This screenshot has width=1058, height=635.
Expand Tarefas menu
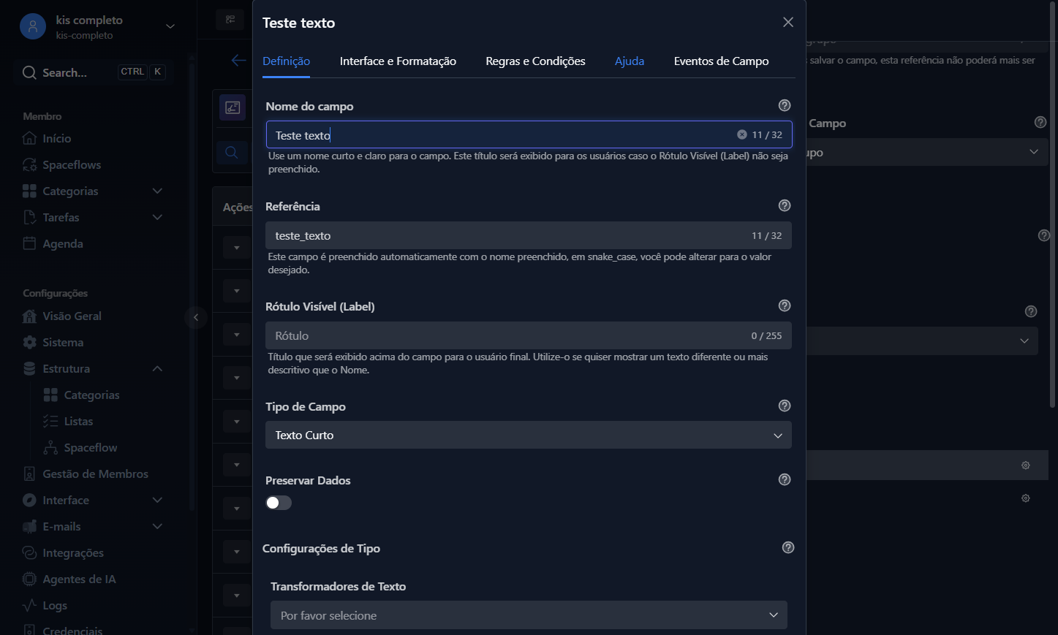pos(157,217)
